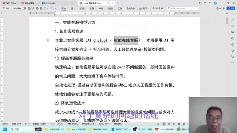Open the 拼写检查 dropdown in status bar

(x=89, y=124)
